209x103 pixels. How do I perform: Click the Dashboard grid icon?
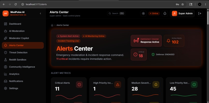tap(5, 24)
